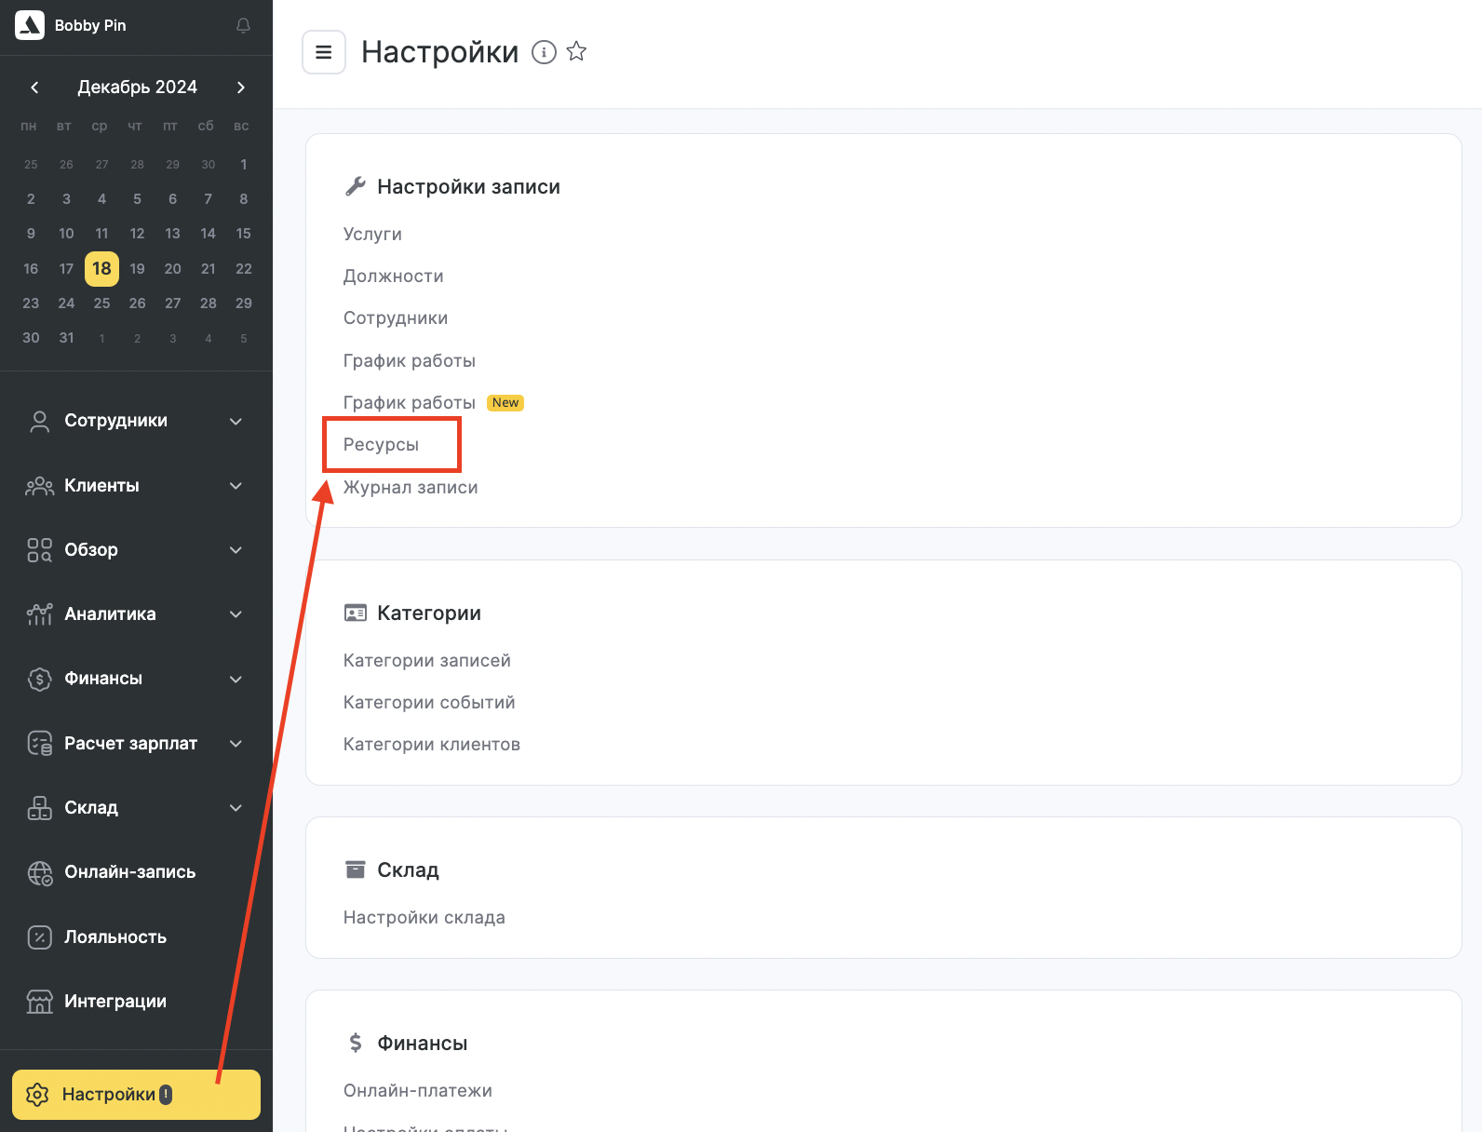
Task: Select December 18 in the calendar
Action: 101,268
